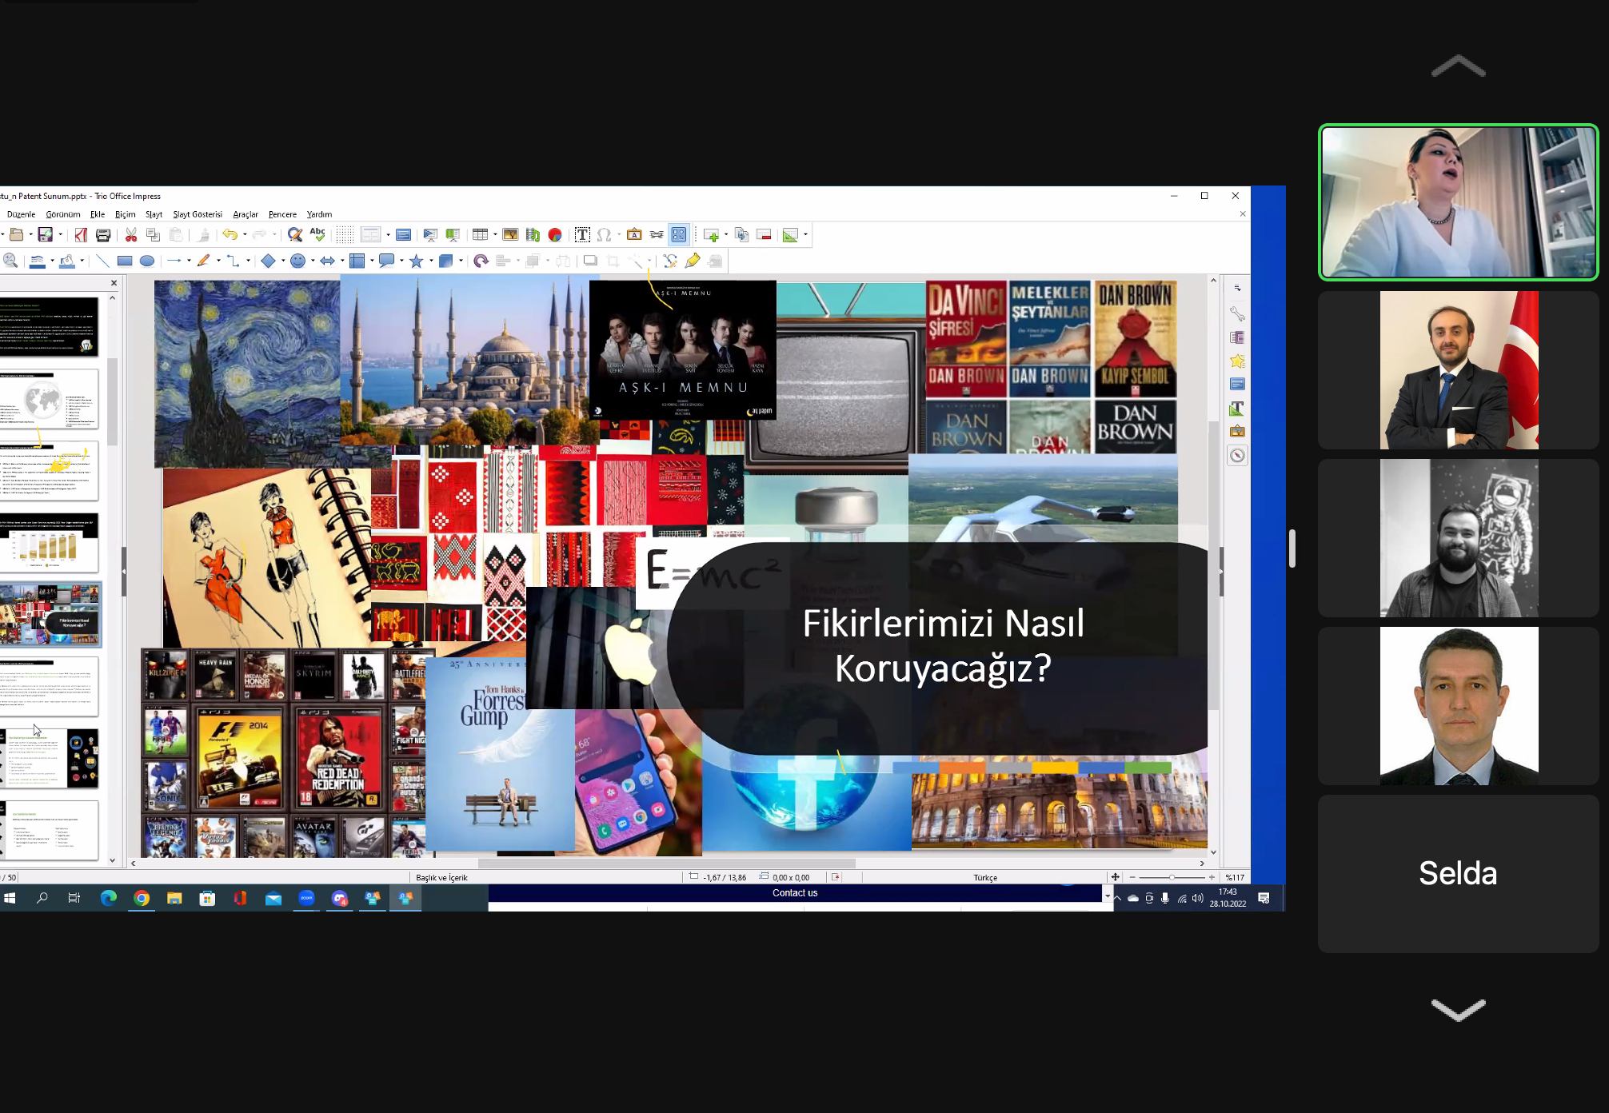1609x1113 pixels.
Task: Show next participants with down chevron
Action: click(1458, 1010)
